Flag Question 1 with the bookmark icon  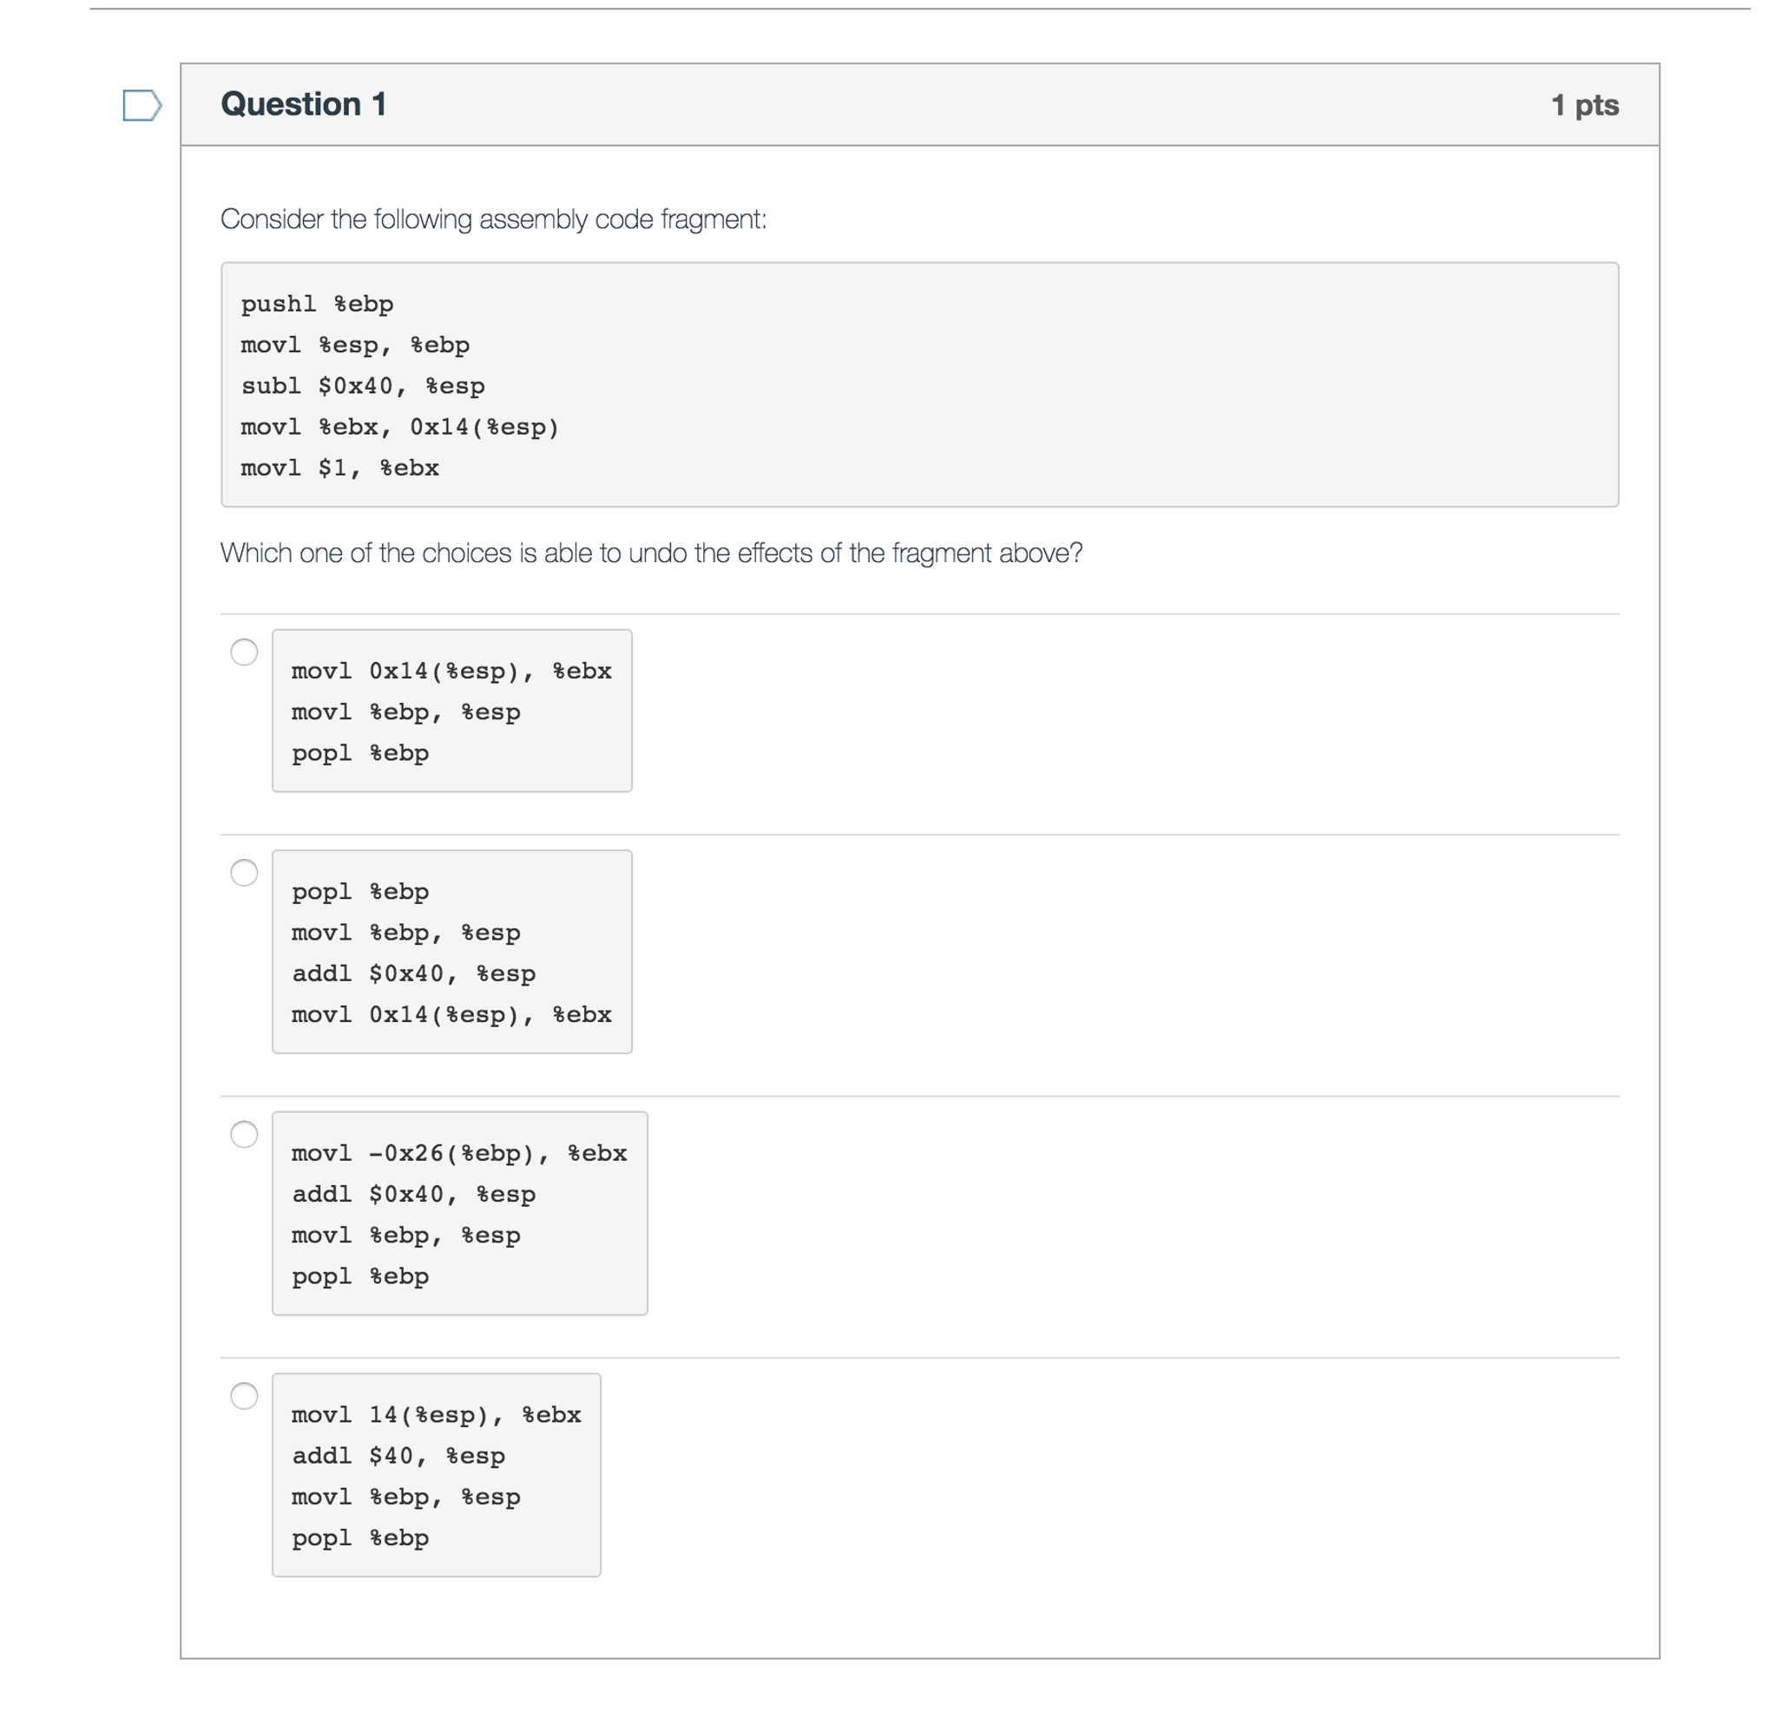pyautogui.click(x=141, y=105)
